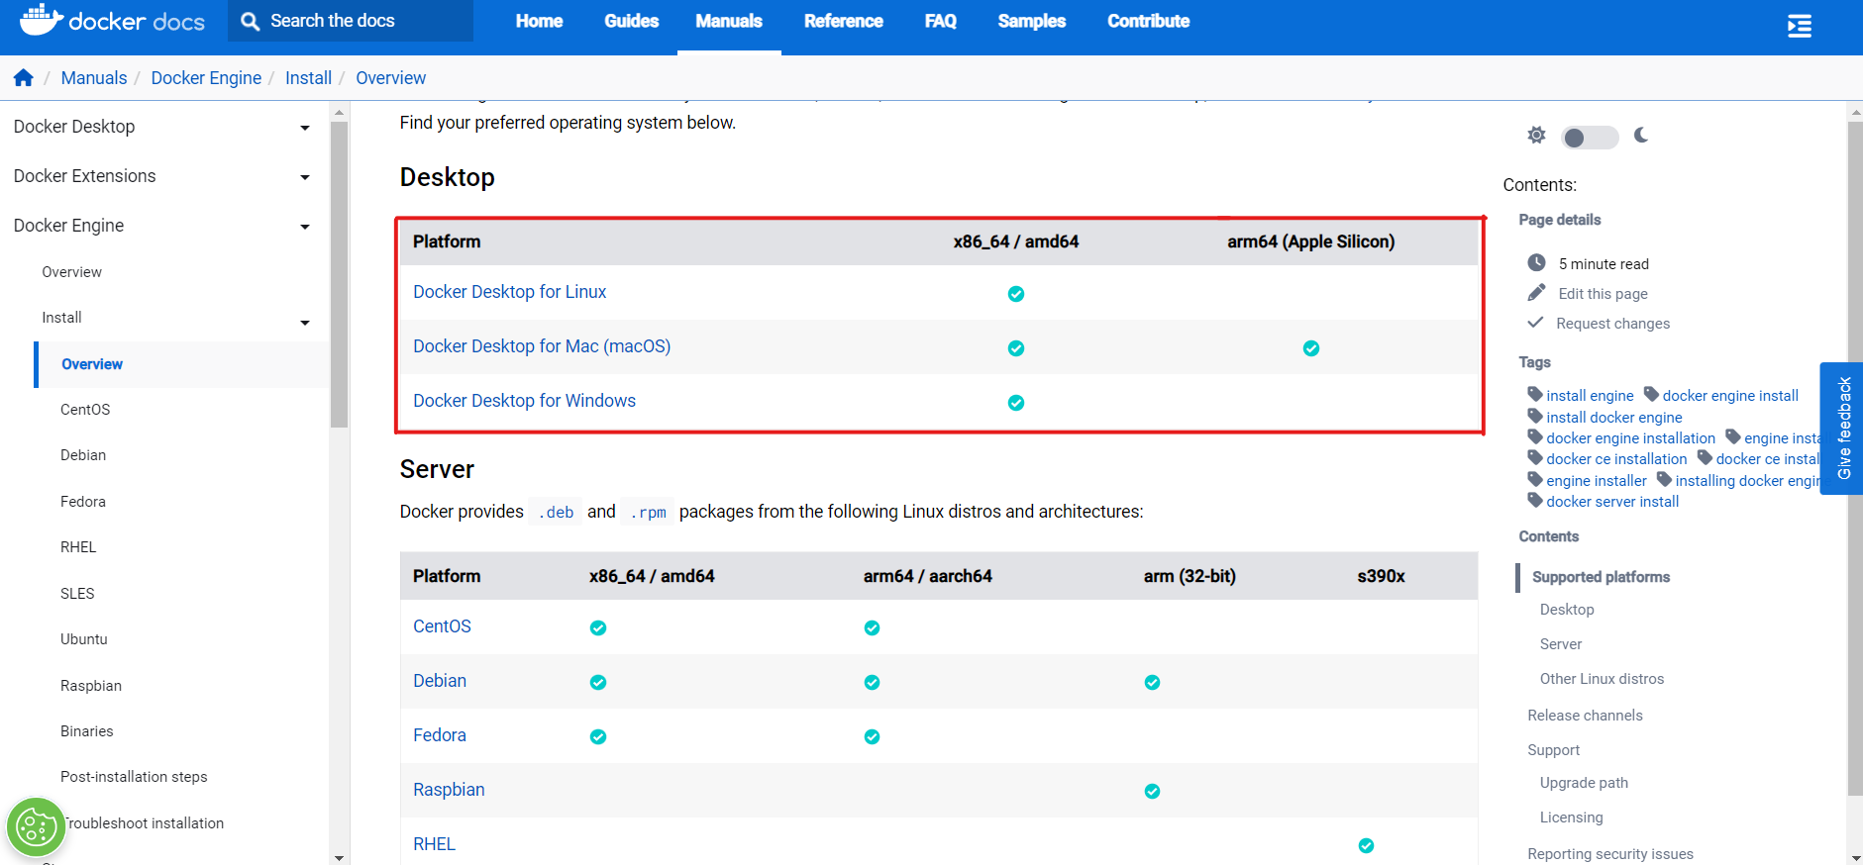Click the Edit this page link

click(x=1603, y=294)
